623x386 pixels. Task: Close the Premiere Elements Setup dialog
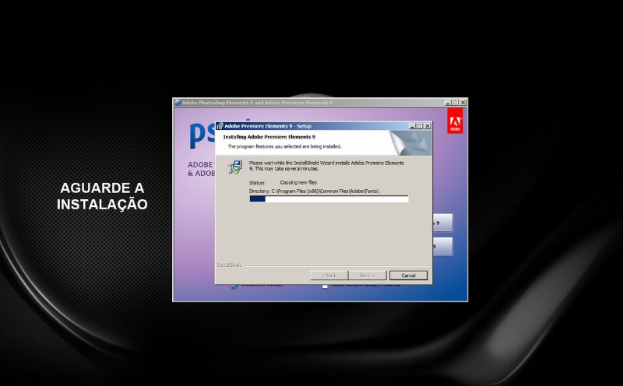(427, 126)
